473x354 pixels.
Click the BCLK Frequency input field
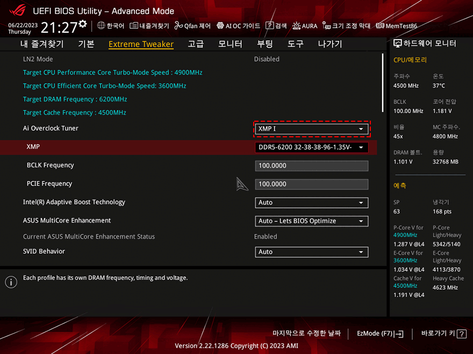[x=311, y=166]
